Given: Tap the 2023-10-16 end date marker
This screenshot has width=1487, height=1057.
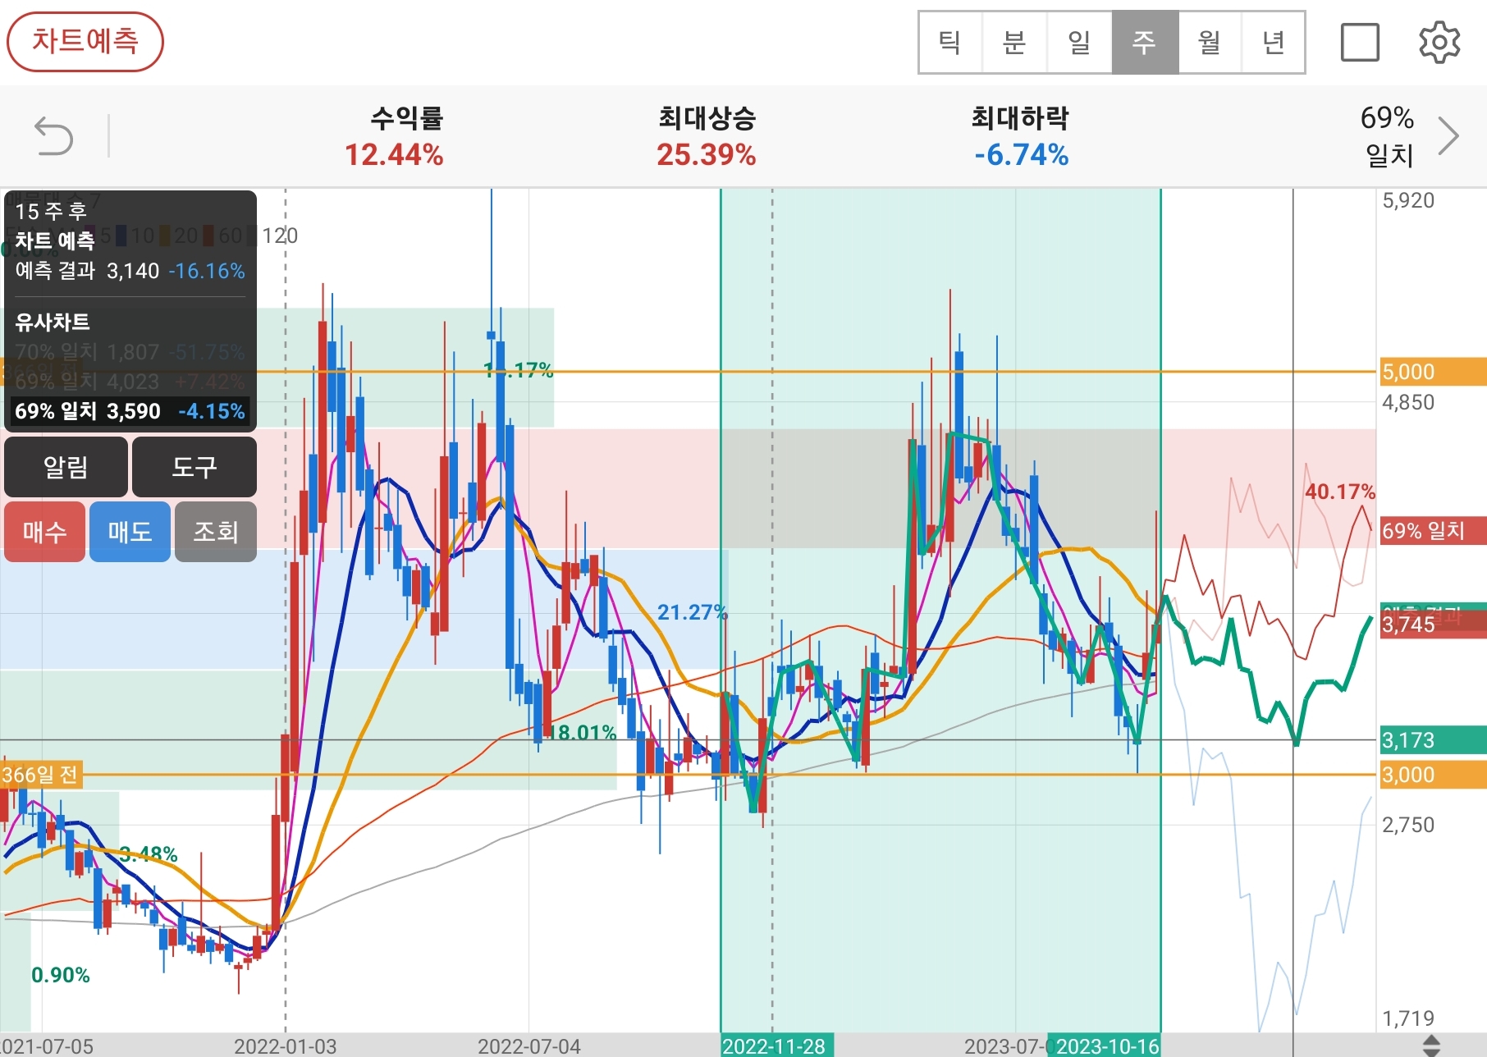Looking at the screenshot, I should (x=1106, y=1046).
